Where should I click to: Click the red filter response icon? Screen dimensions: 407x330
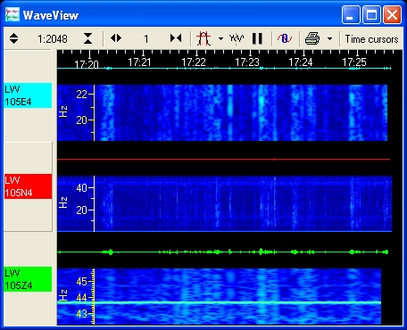click(203, 38)
